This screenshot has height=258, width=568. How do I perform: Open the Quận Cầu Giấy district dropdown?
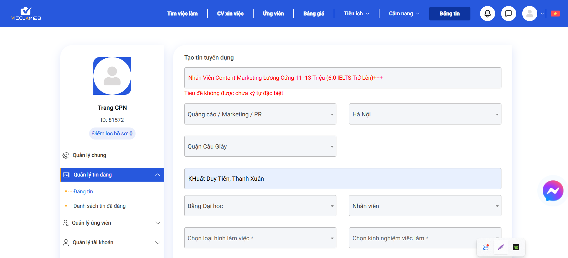click(x=260, y=146)
